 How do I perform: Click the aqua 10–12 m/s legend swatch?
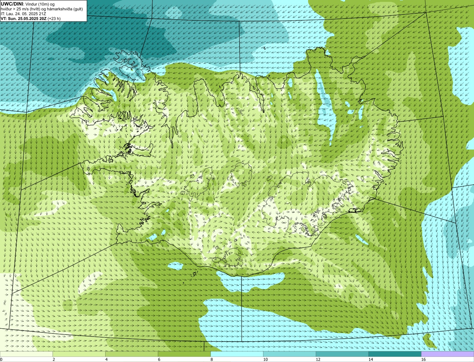(290, 354)
